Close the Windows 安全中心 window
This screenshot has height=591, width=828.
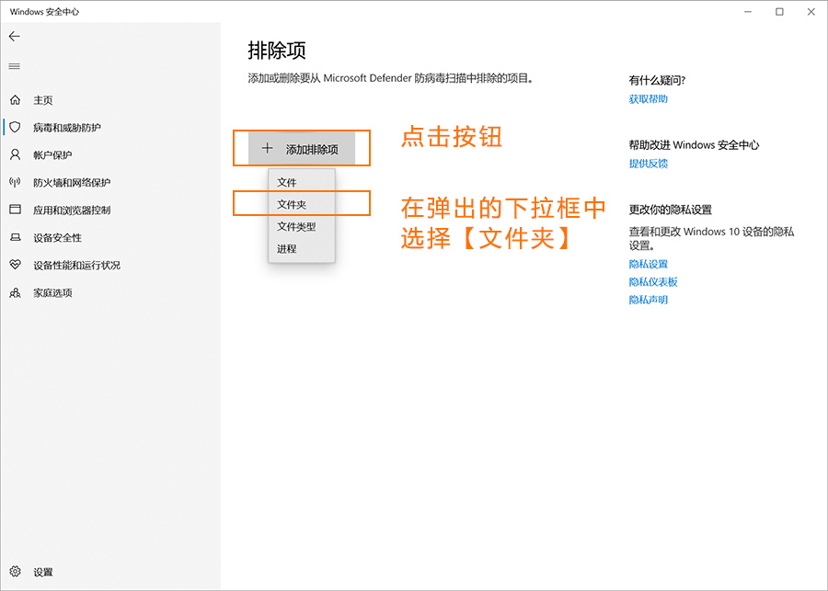(811, 12)
